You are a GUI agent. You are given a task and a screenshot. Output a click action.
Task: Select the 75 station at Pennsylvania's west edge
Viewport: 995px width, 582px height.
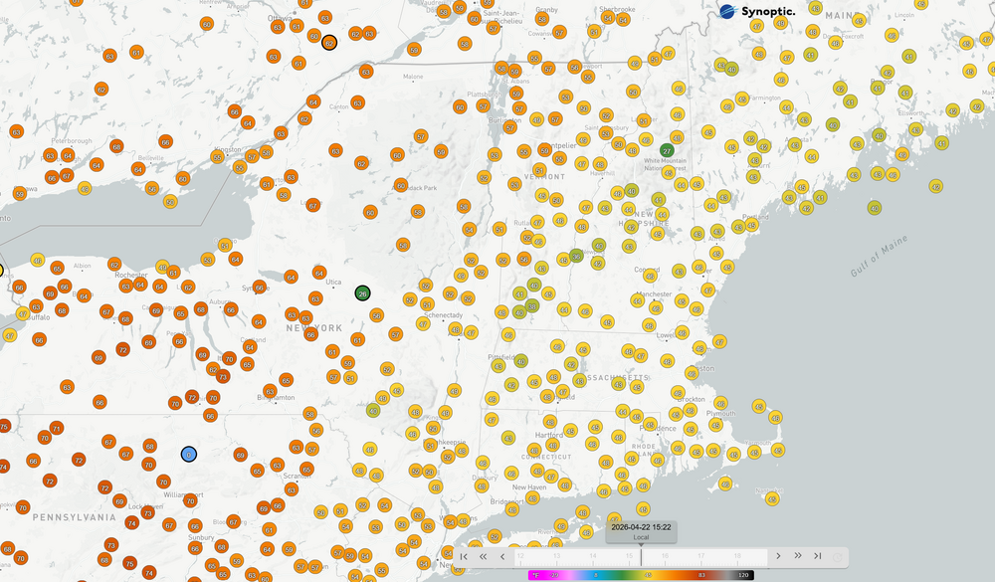tap(4, 427)
